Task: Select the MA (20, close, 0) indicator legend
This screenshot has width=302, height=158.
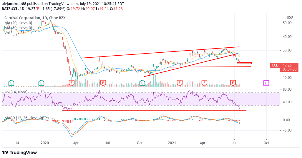Action: 18,23
